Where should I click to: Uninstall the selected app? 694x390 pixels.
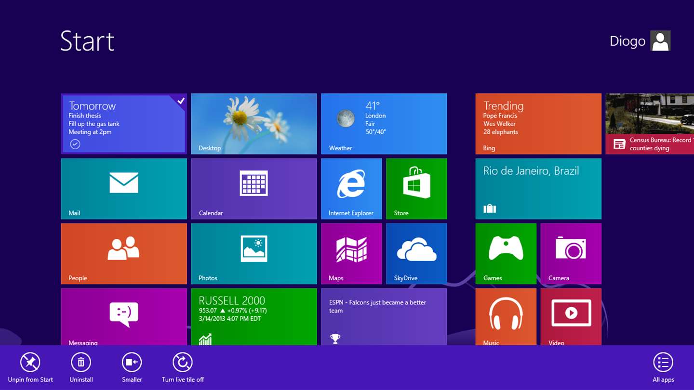pos(81,368)
